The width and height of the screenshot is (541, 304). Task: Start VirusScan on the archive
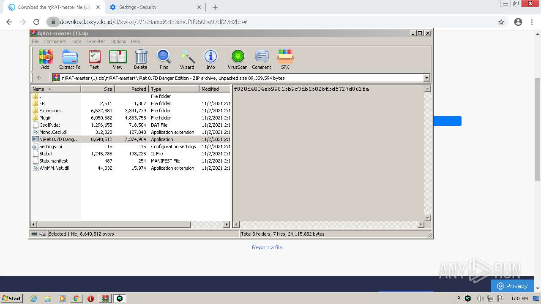point(238,59)
